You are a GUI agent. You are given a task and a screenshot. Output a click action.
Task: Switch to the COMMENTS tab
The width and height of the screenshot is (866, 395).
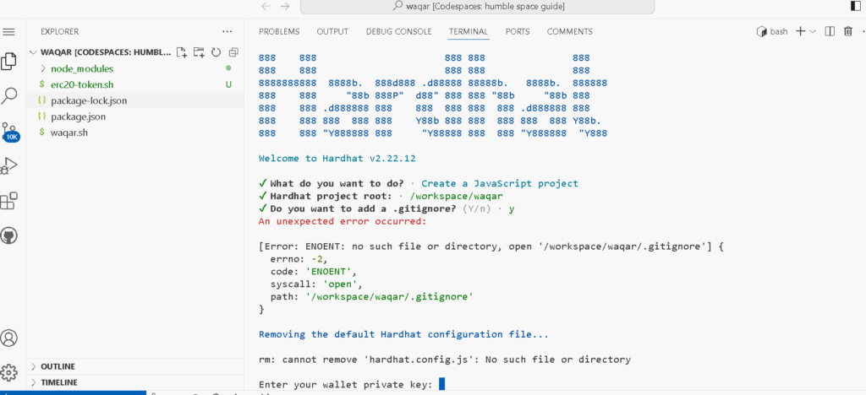(x=569, y=31)
